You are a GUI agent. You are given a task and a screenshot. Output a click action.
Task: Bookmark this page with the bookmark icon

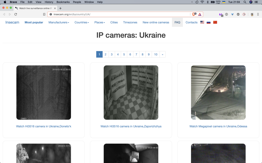[x=44, y=14]
